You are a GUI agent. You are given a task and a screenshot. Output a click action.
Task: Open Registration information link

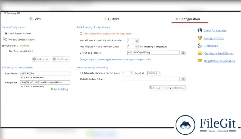click(219, 61)
